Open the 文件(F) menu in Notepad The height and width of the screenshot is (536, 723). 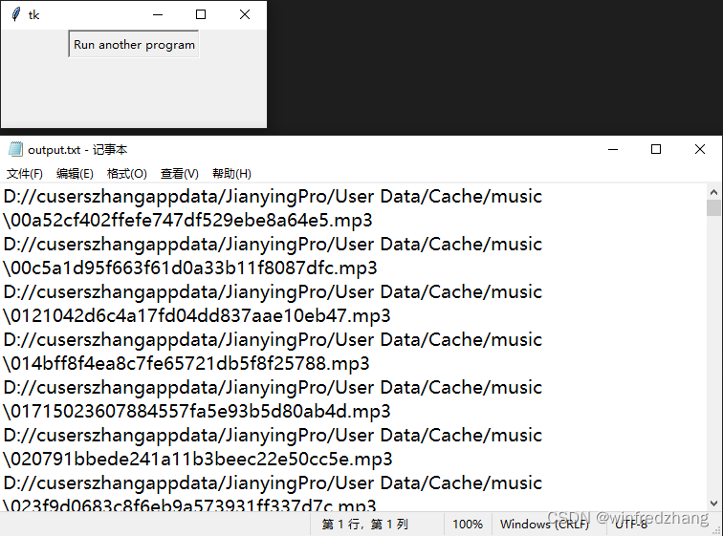click(25, 174)
